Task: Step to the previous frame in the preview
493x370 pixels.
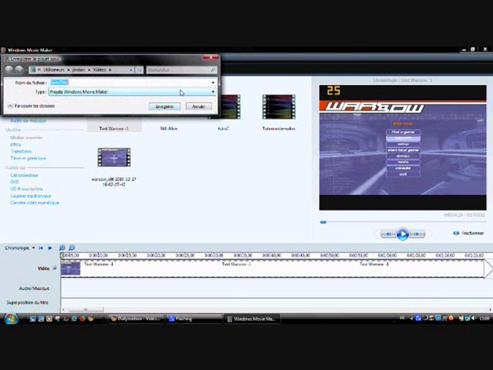Action: click(x=388, y=234)
